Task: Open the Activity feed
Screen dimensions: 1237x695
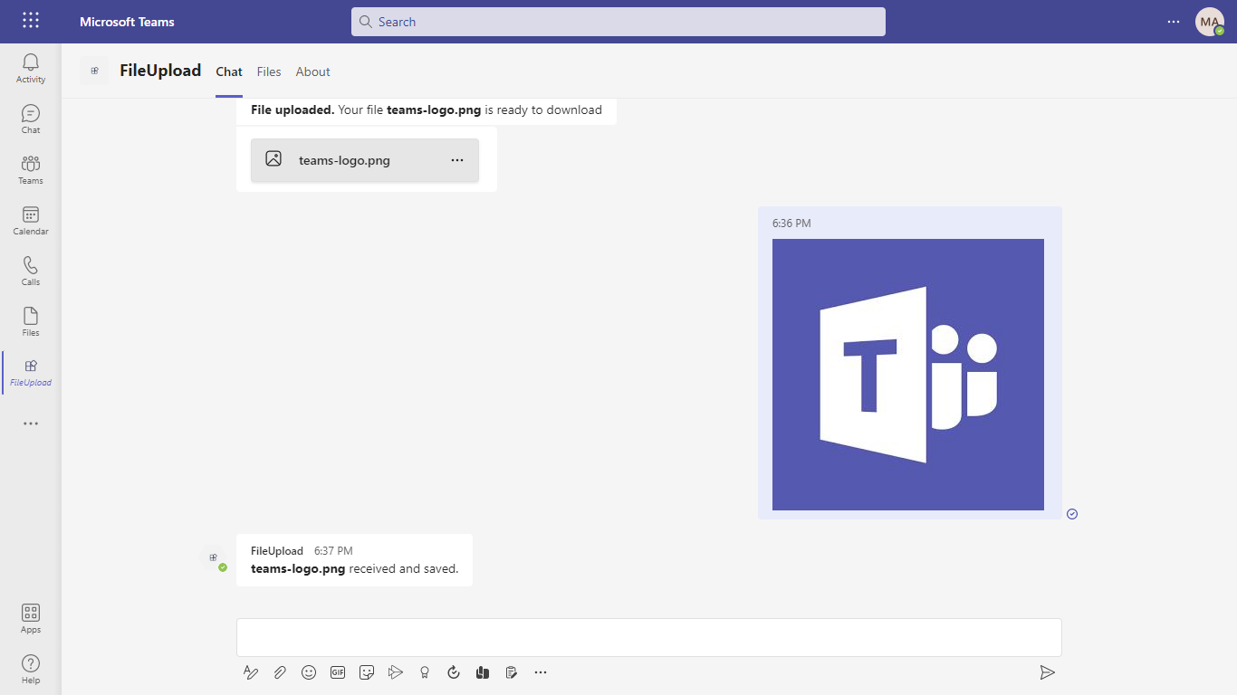Action: [x=31, y=68]
